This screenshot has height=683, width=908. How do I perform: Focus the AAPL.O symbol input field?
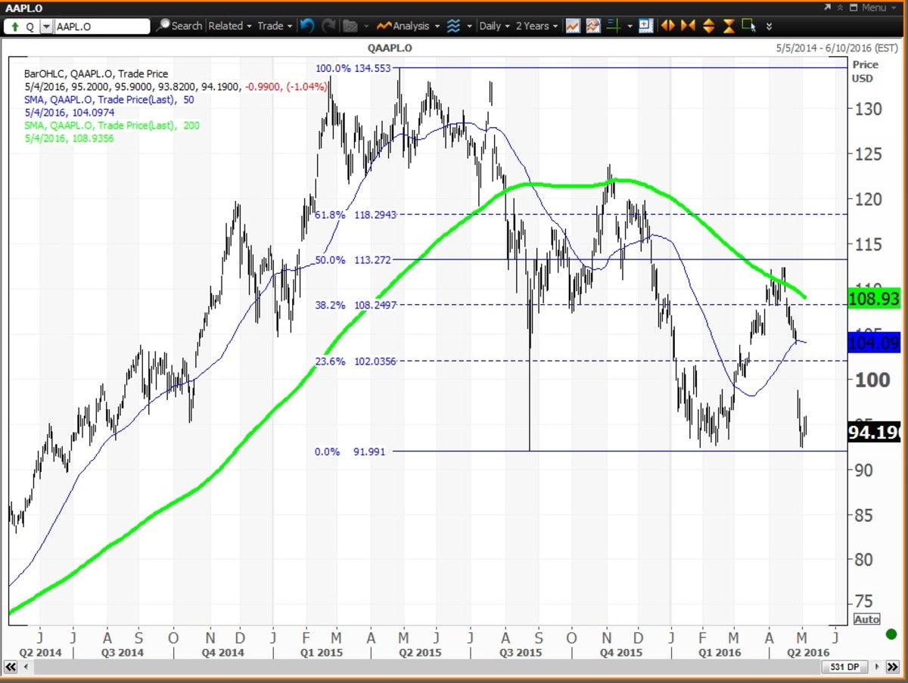click(x=102, y=26)
